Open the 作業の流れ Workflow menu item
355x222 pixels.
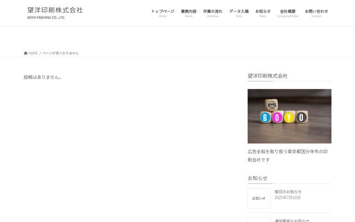pyautogui.click(x=213, y=13)
